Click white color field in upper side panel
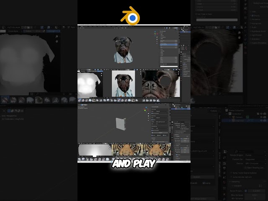 [x=169, y=66]
